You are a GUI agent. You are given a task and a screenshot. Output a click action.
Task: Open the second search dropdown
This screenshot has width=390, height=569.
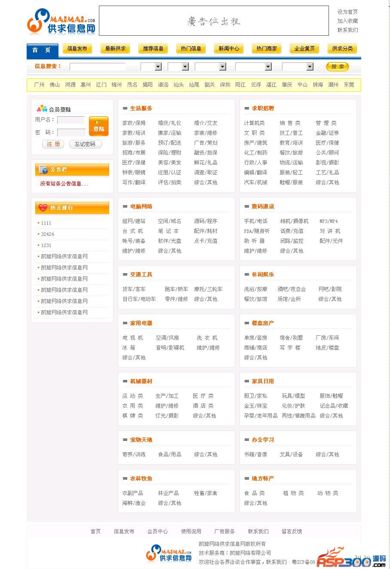click(x=178, y=67)
